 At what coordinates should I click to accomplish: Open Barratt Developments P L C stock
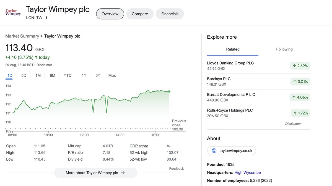(x=259, y=97)
